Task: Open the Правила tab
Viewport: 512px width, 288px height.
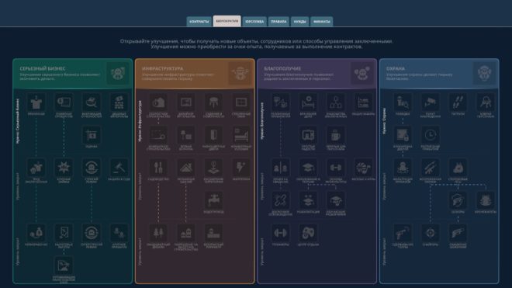Action: click(x=278, y=22)
